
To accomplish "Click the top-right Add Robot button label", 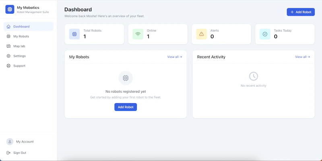I will (x=303, y=12).
